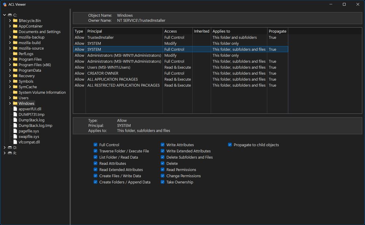Toggle the Delete checkbox

(162, 163)
